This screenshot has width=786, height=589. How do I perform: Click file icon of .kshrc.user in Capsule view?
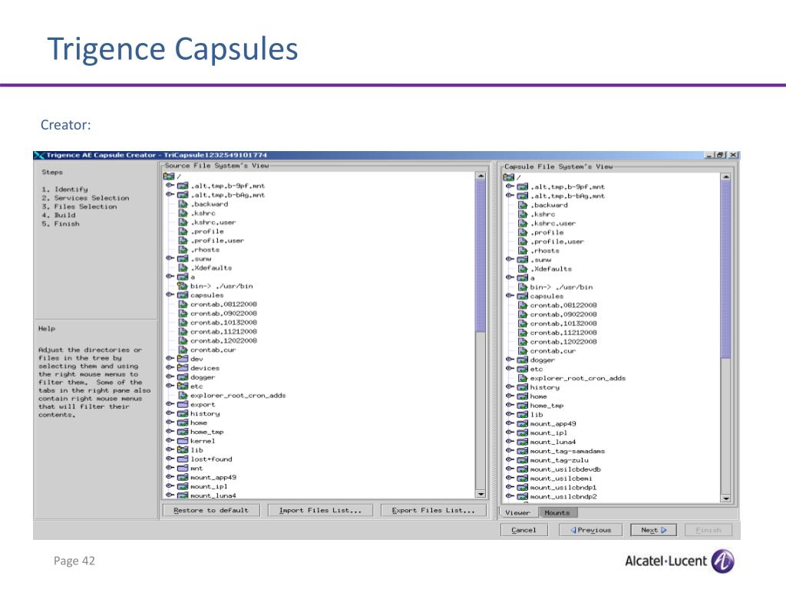click(x=522, y=223)
